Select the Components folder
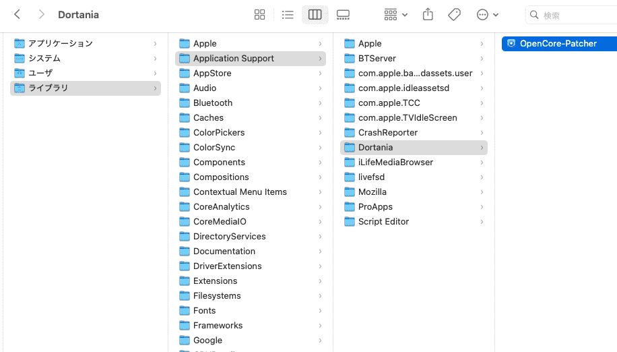Image resolution: width=617 pixels, height=352 pixels. [251, 163]
